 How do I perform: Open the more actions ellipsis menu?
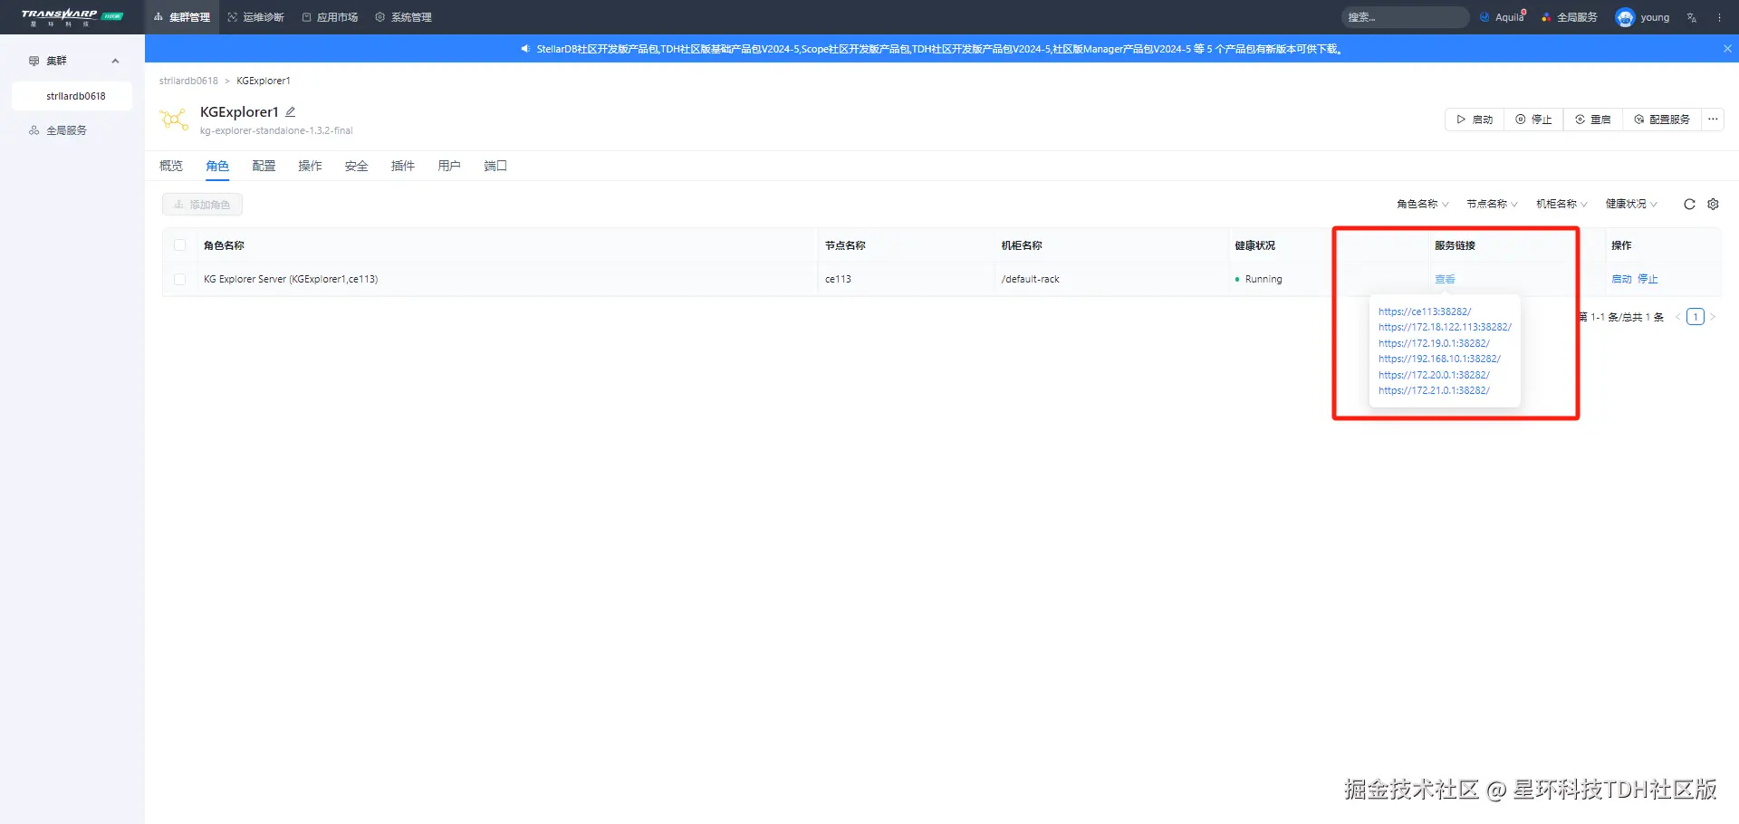click(x=1713, y=120)
